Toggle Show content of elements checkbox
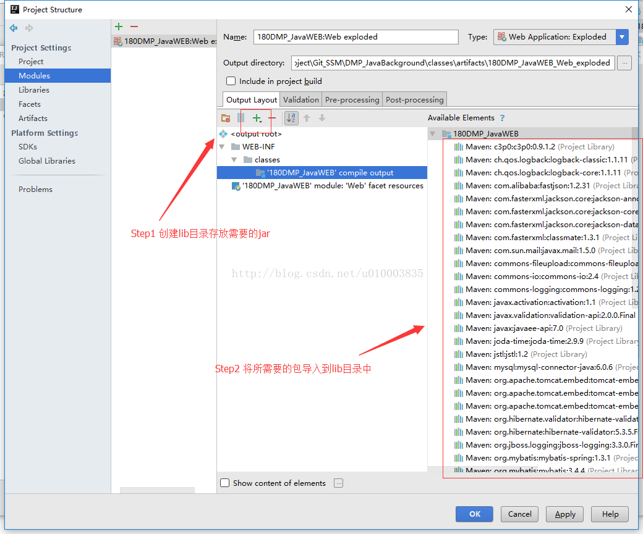The height and width of the screenshot is (534, 643). pos(224,483)
